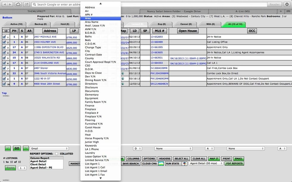The height and width of the screenshot is (182, 292).
Task: Open MLS listing 13-652693
Action: (157, 37)
